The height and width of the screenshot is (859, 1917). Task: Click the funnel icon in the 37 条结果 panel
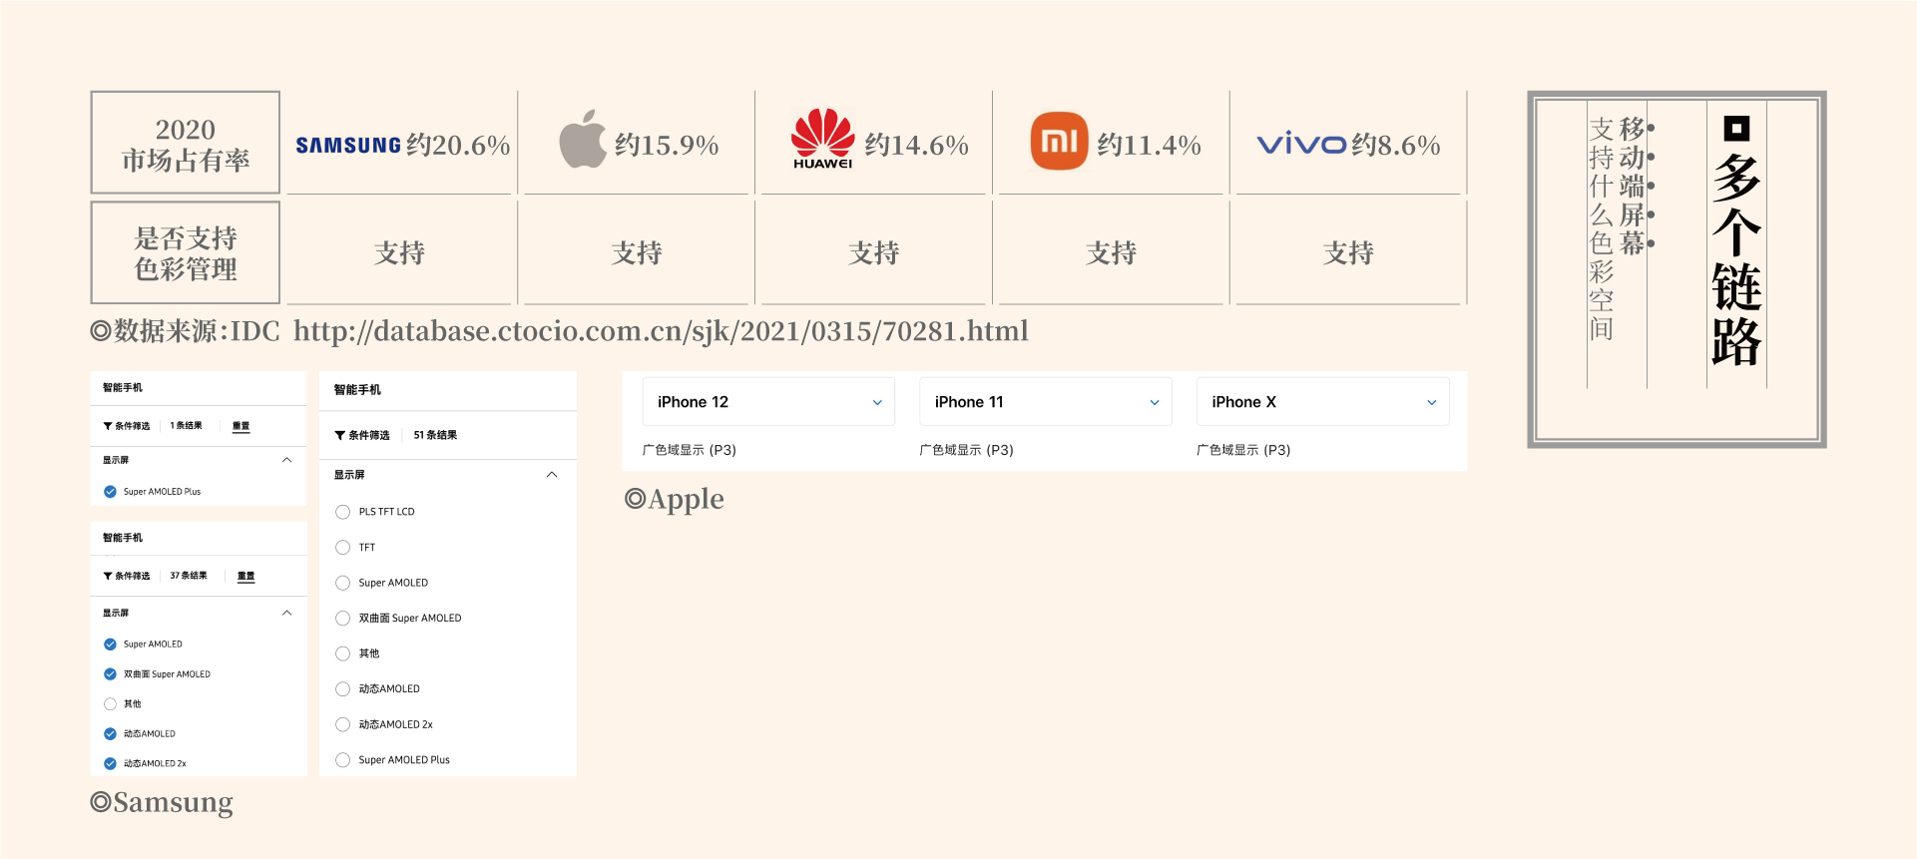click(x=108, y=576)
